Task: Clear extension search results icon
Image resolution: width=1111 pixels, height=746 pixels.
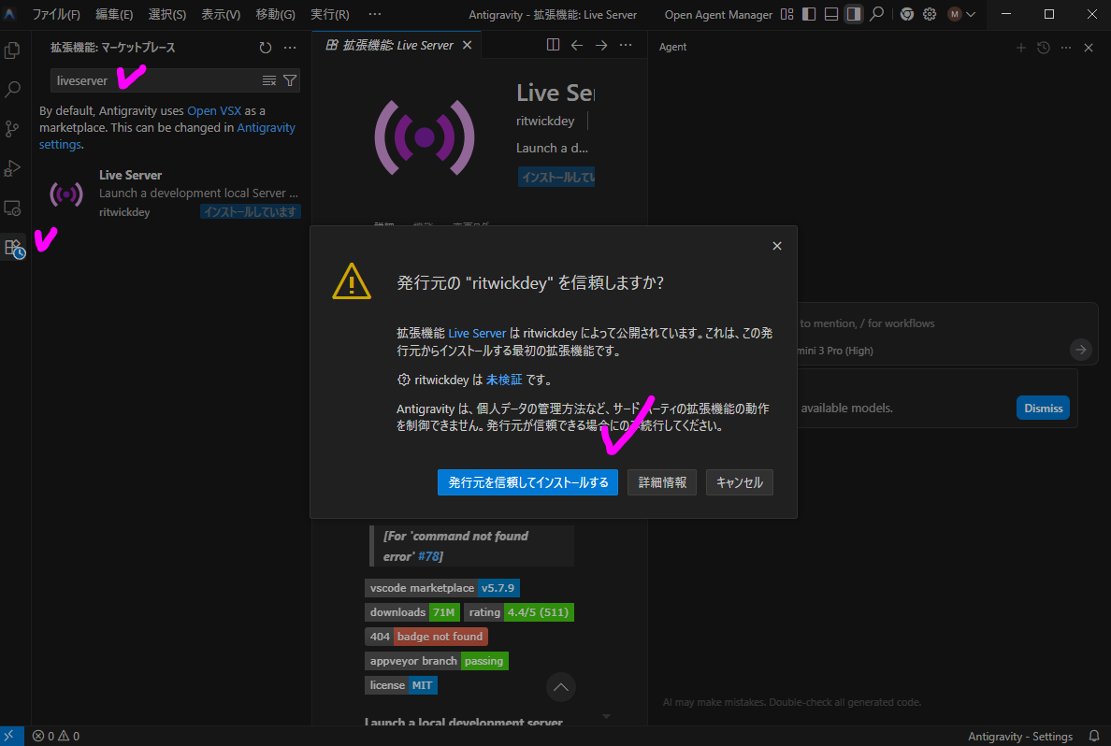Action: 269,80
